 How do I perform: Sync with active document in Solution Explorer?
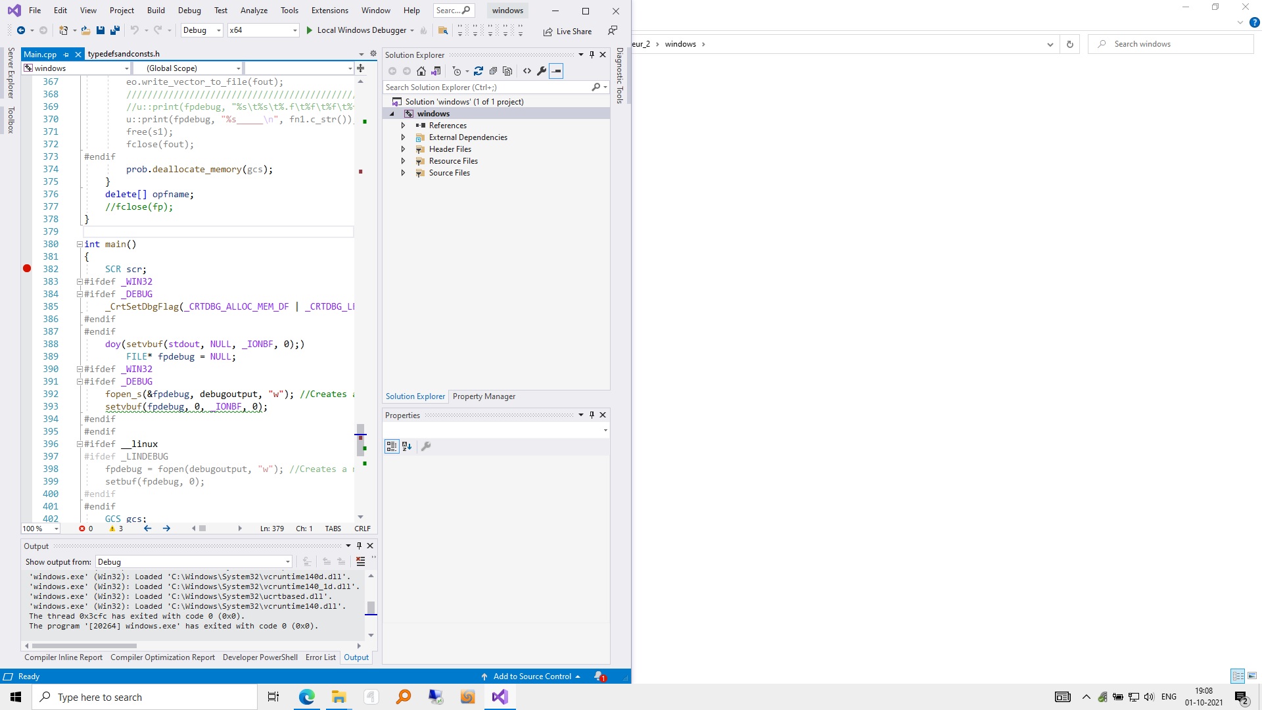pos(479,71)
